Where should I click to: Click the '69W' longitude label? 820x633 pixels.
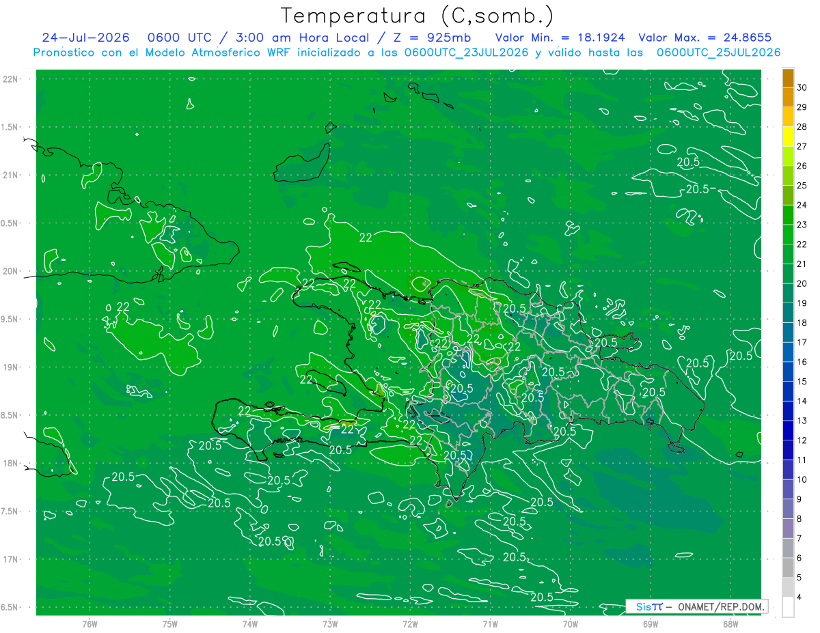coord(651,623)
